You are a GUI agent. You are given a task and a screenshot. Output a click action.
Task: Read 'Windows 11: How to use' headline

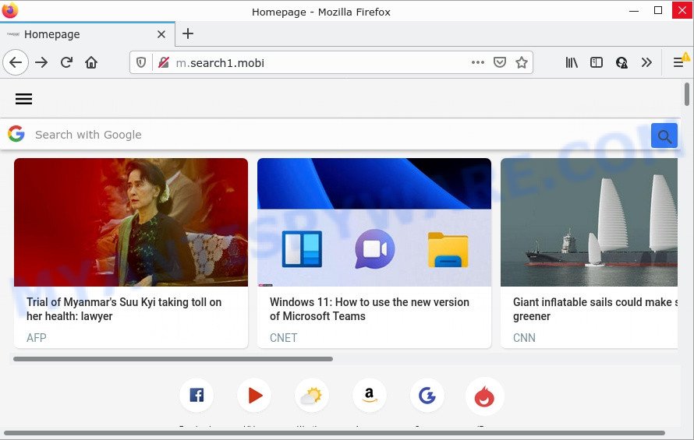[370, 309]
